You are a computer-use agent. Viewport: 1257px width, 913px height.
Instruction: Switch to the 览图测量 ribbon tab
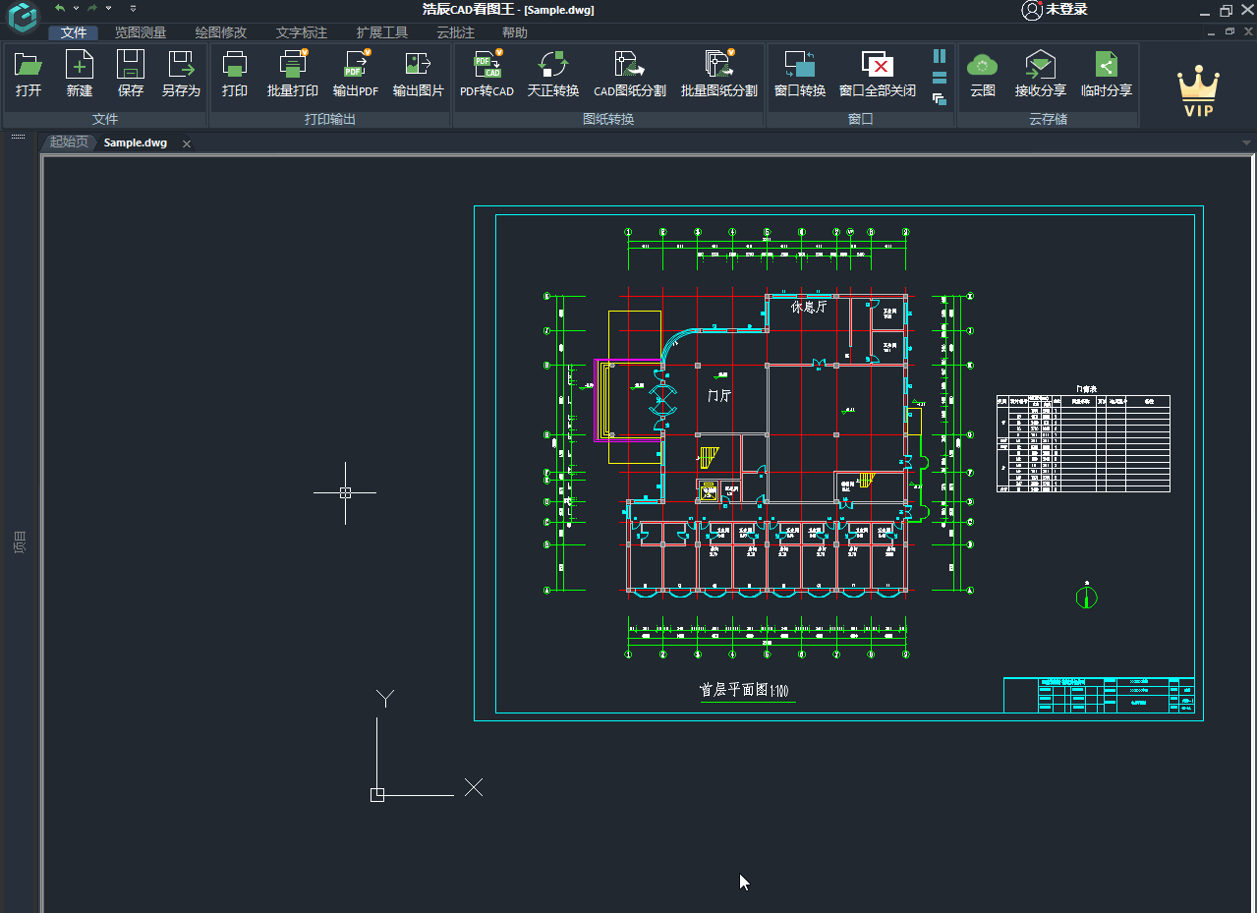coord(141,32)
